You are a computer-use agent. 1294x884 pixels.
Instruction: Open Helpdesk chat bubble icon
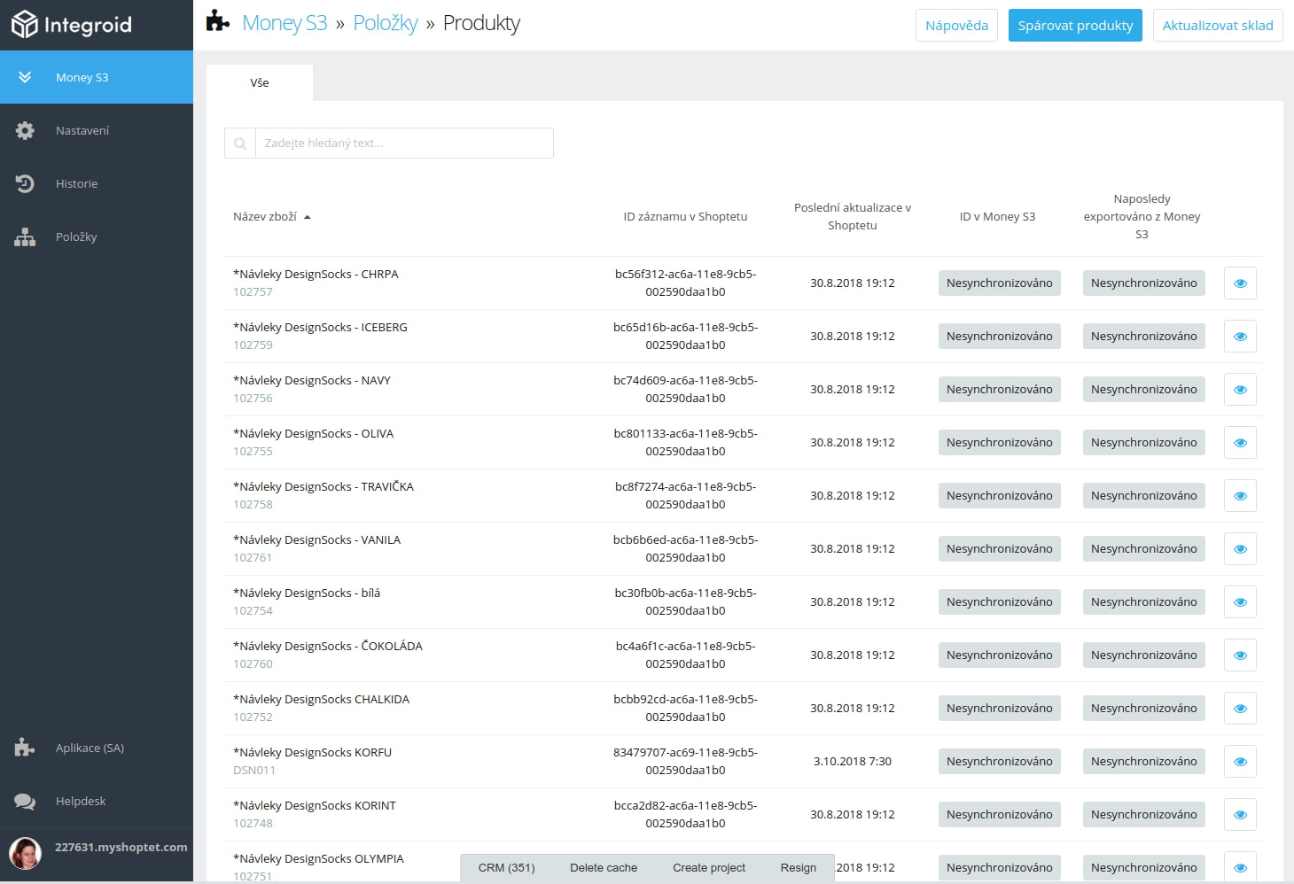[25, 801]
